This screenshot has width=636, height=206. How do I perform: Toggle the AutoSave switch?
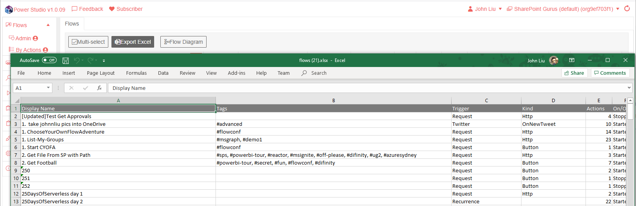[x=49, y=60]
